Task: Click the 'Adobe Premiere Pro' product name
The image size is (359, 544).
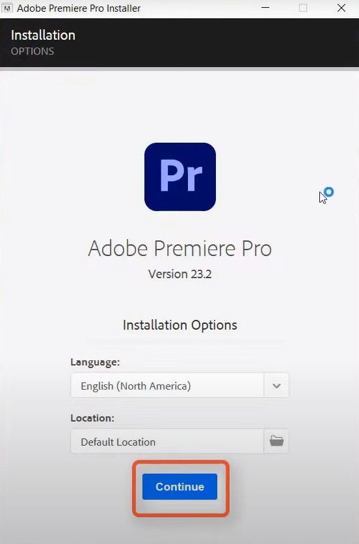Action: pyautogui.click(x=179, y=248)
